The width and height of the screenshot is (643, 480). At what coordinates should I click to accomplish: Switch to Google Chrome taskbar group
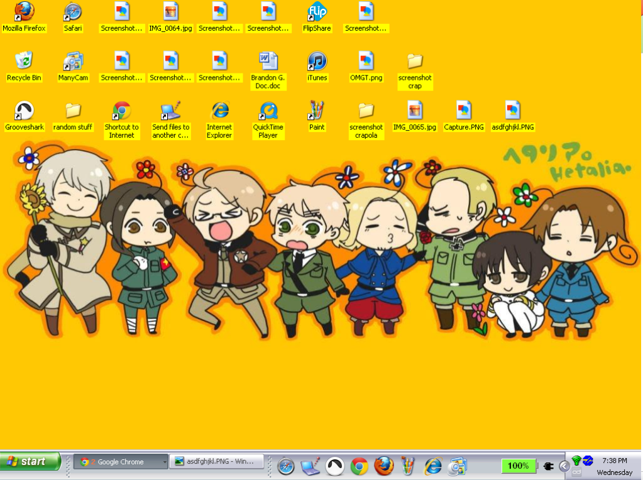pyautogui.click(x=121, y=462)
